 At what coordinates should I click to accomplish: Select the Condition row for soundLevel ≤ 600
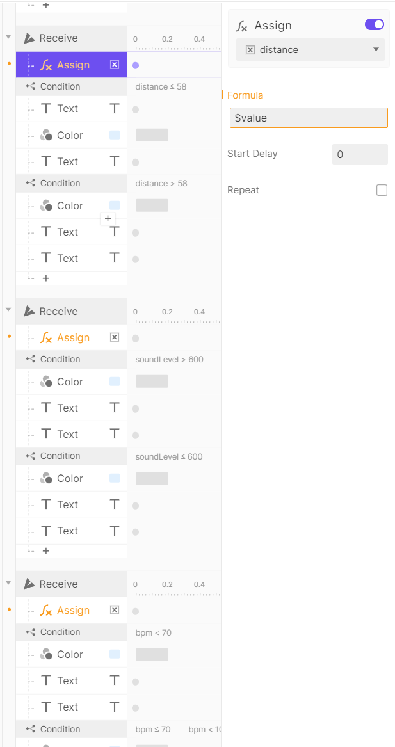point(72,456)
